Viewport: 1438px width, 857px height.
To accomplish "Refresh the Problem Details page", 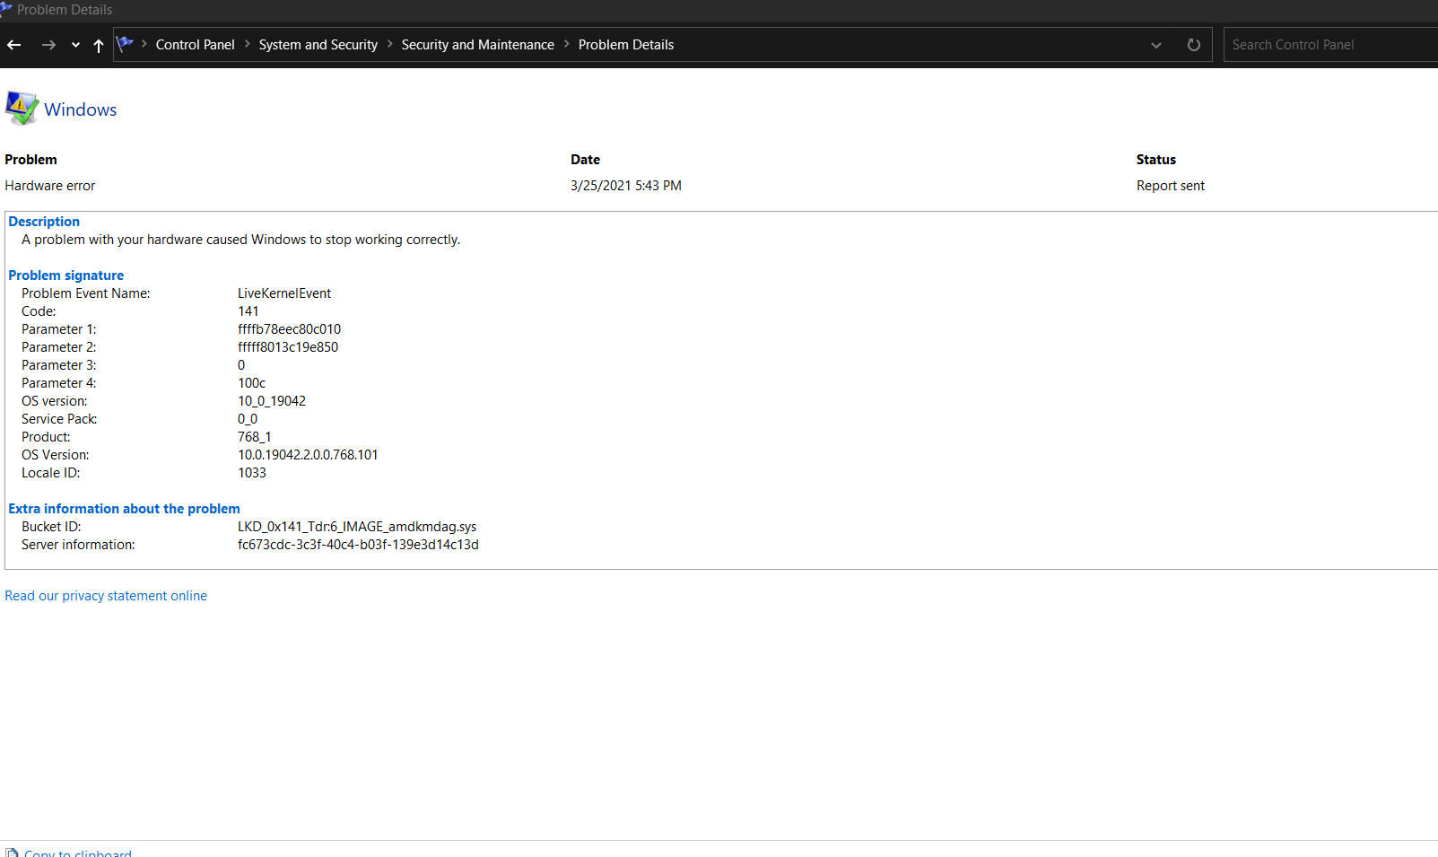I will tap(1194, 45).
